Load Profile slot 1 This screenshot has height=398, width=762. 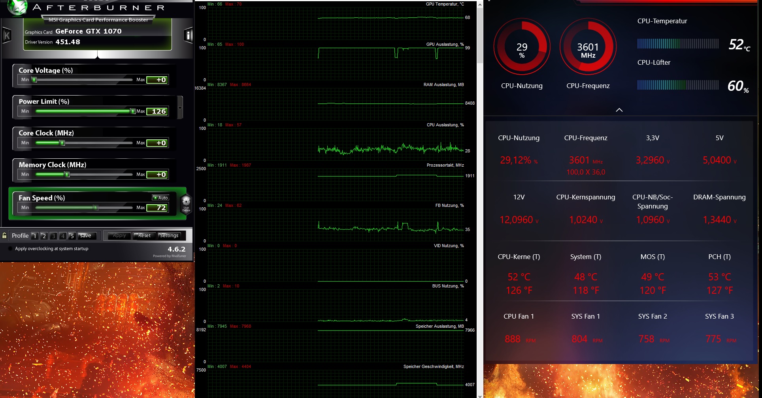(x=35, y=236)
